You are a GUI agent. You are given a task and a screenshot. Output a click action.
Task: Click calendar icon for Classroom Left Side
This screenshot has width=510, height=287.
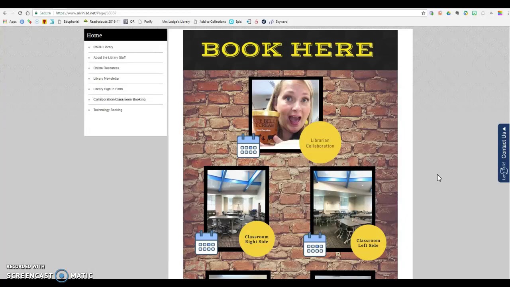315,244
